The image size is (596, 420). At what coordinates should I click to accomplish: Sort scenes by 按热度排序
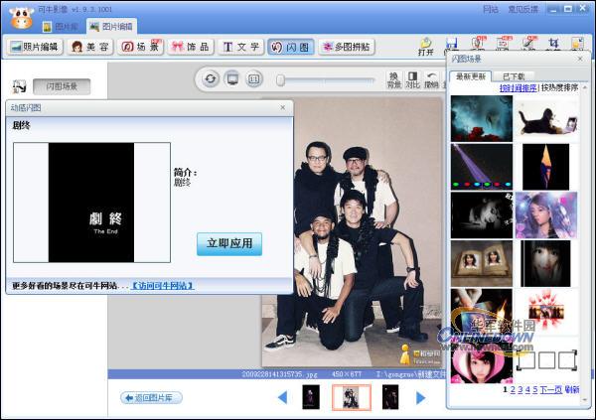(561, 88)
